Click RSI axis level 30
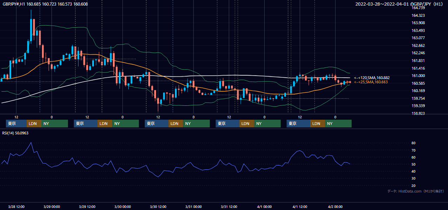The height and width of the screenshot is (210, 448). 414,178
